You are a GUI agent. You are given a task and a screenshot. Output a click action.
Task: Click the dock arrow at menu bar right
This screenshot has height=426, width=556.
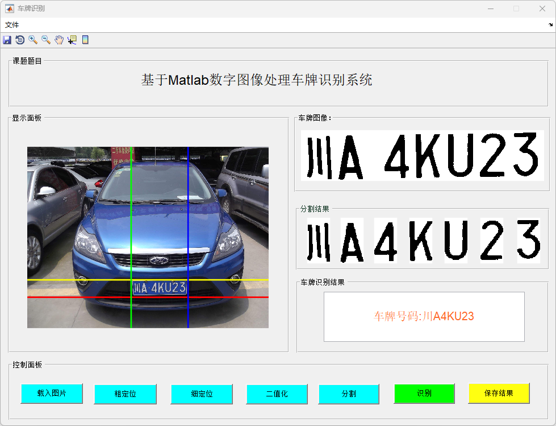[x=550, y=25]
